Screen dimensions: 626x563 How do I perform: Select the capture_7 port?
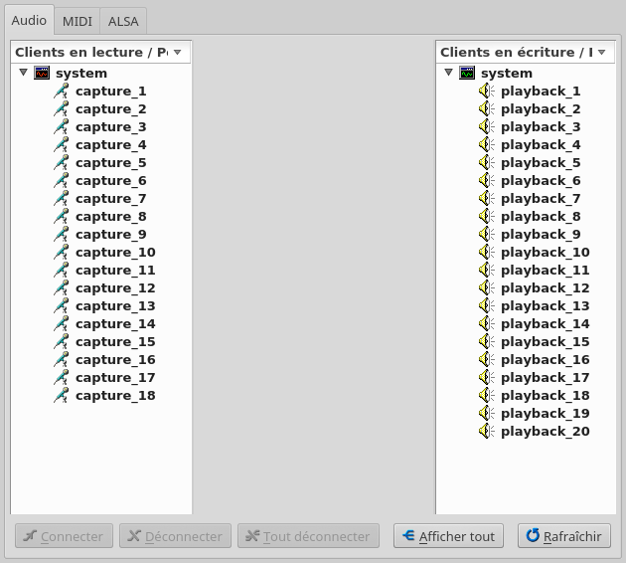coord(111,198)
